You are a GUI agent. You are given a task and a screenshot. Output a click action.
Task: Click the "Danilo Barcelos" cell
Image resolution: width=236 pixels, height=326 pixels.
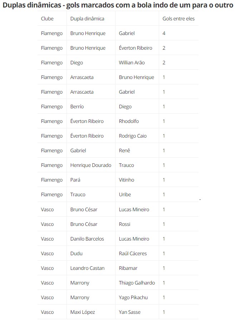click(87, 239)
